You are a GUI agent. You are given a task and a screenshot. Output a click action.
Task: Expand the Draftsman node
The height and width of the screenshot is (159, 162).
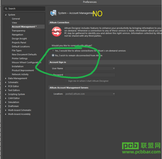point(6,106)
